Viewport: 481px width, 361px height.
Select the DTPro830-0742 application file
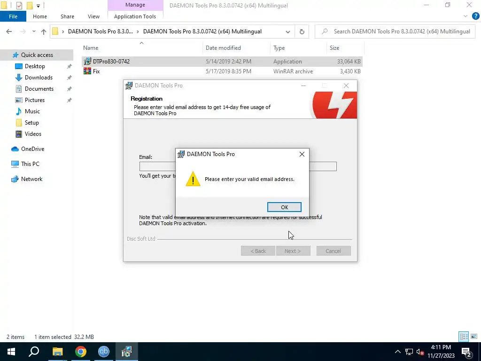click(x=222, y=62)
